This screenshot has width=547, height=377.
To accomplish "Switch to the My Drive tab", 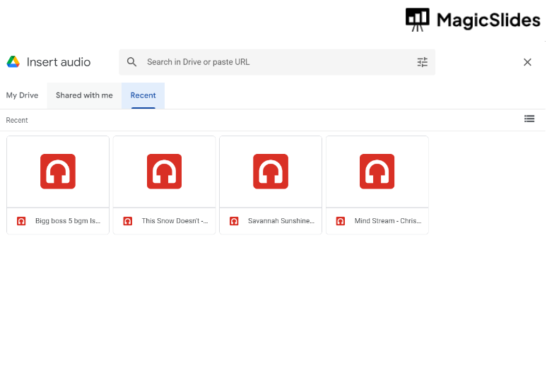I will (23, 95).
